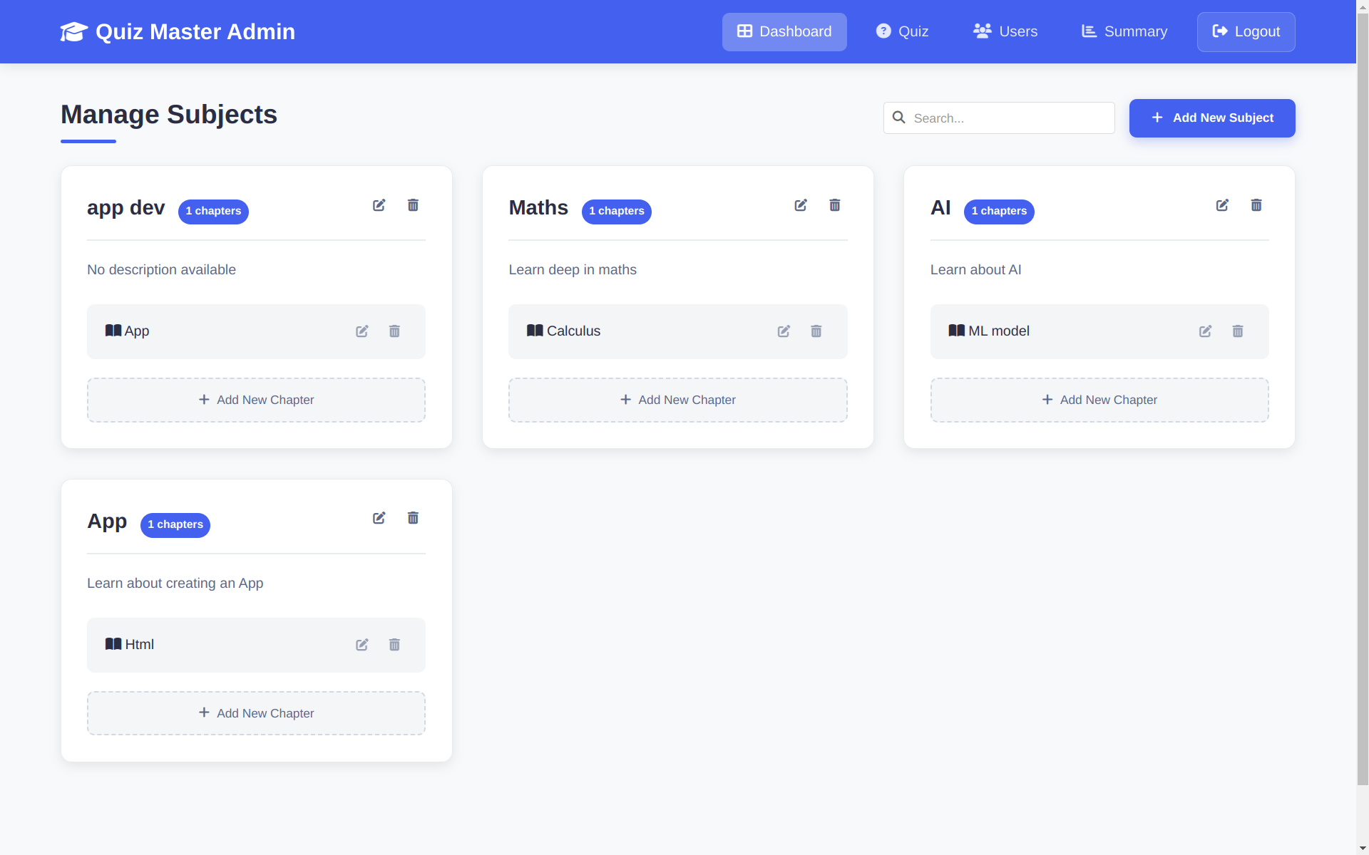The image size is (1369, 855).
Task: Delete the App subject card
Action: 413,518
